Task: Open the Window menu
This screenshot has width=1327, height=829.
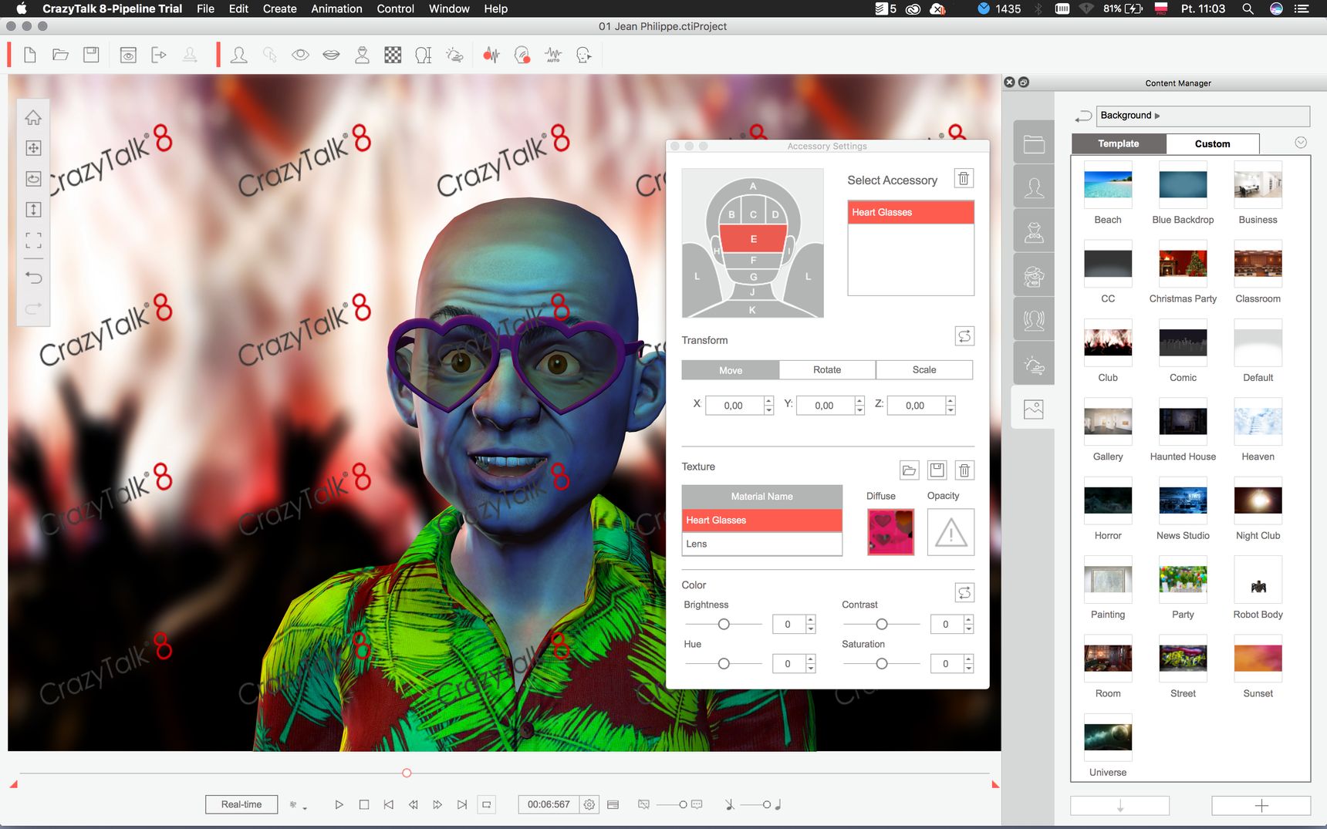Action: (449, 8)
